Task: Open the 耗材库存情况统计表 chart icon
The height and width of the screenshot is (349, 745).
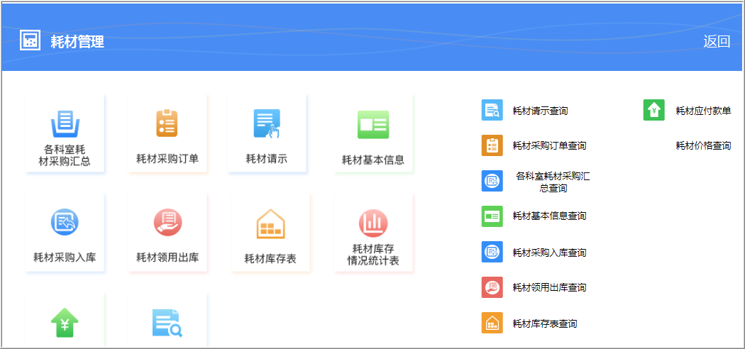Action: (x=373, y=223)
